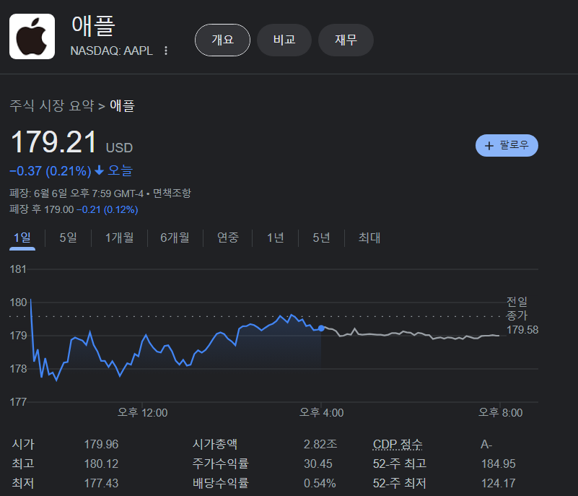
Task: Switch chart to 1일 range
Action: [22, 238]
